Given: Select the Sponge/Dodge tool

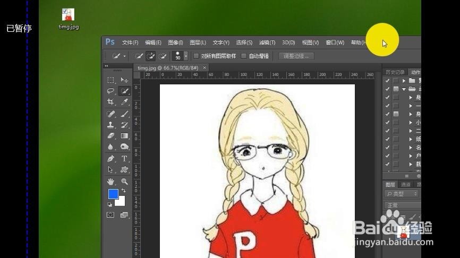Looking at the screenshot, I should point(124,147).
